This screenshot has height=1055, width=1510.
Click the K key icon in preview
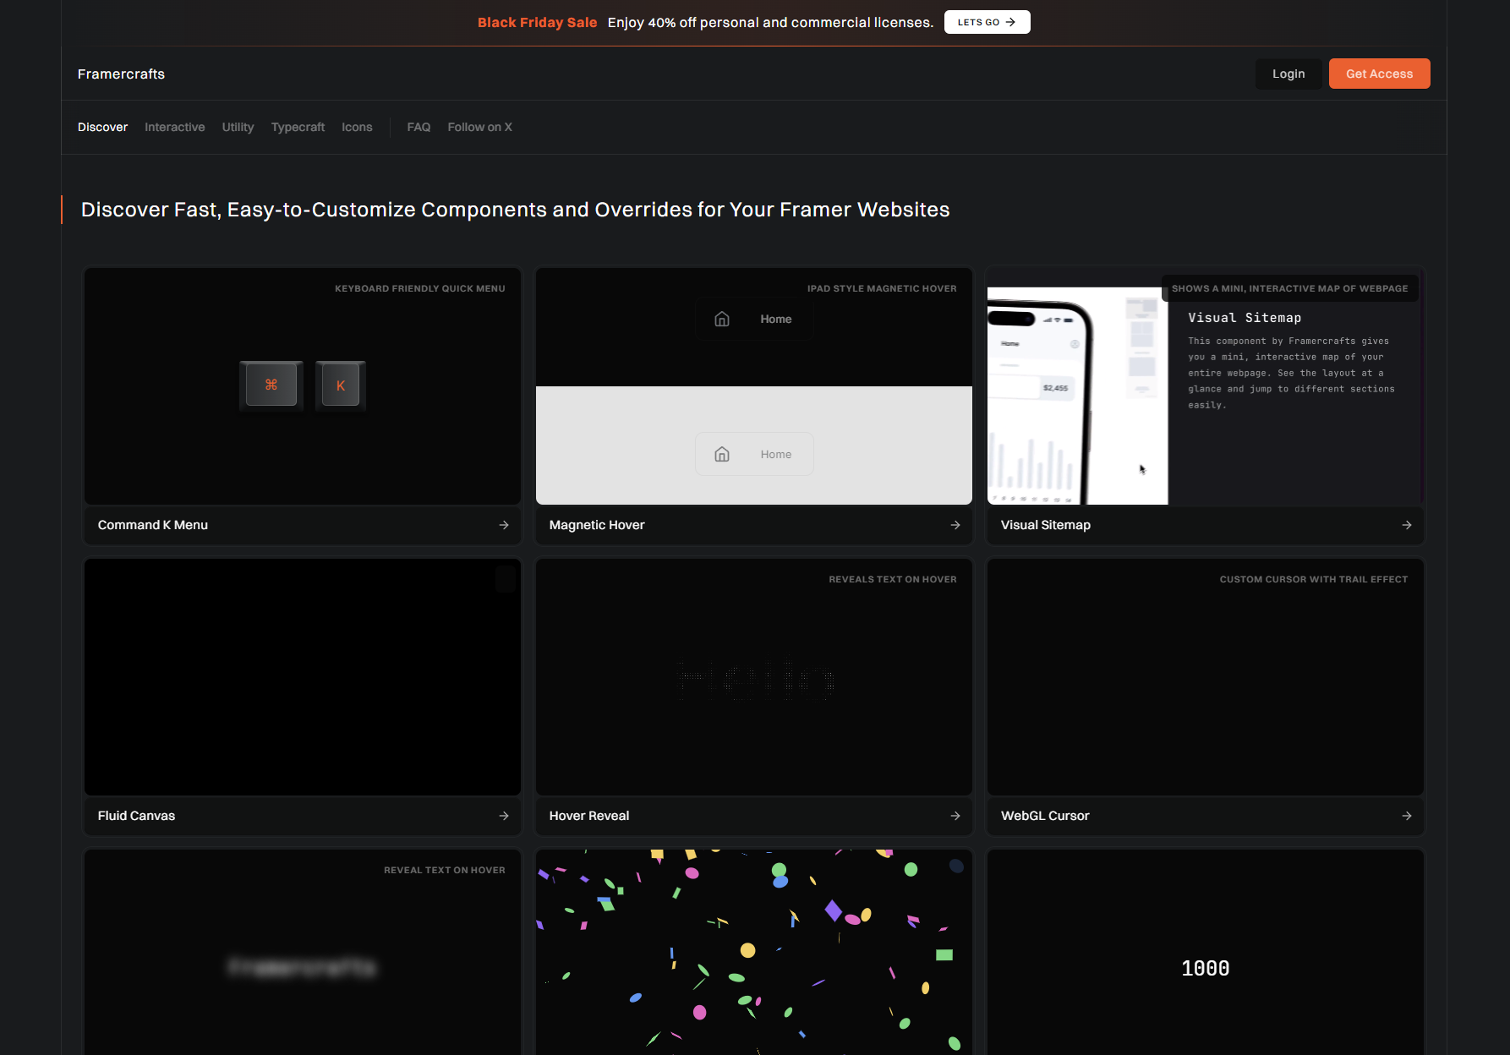341,385
